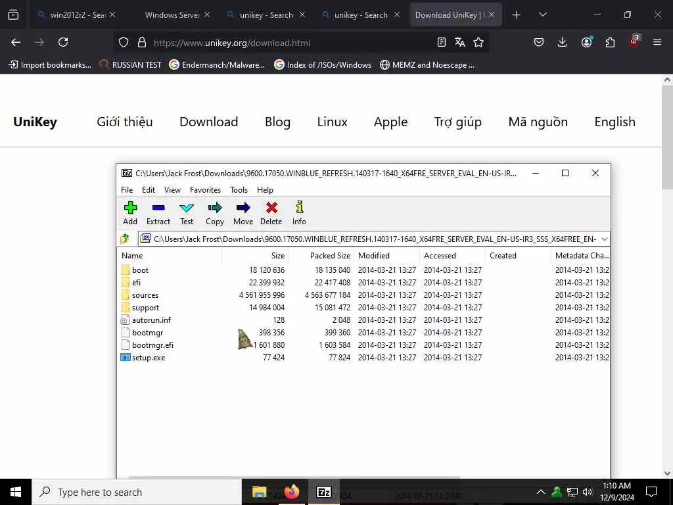Click the site padlock icon
The height and width of the screenshot is (505, 673).
142,42
